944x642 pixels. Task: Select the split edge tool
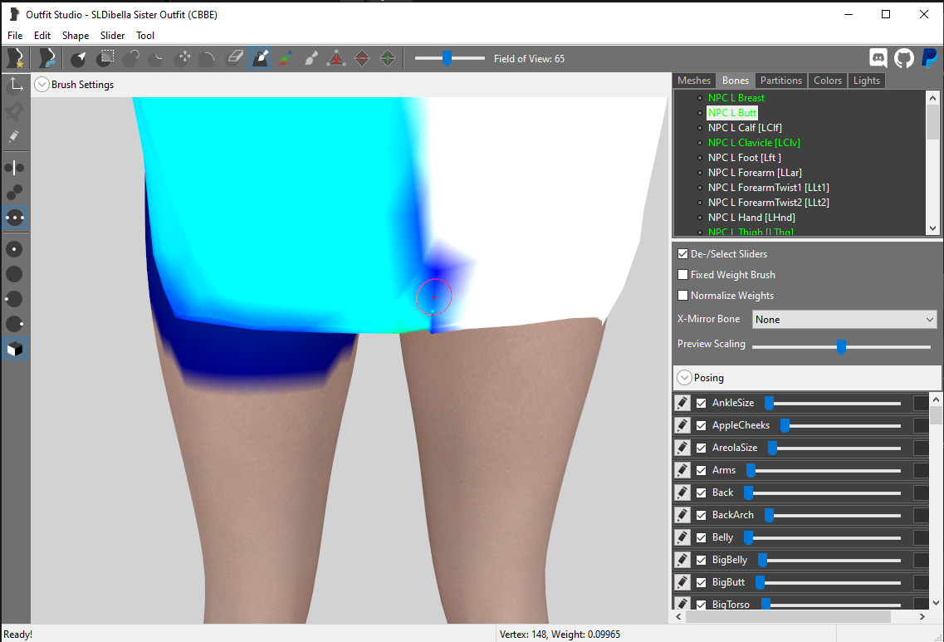point(388,58)
